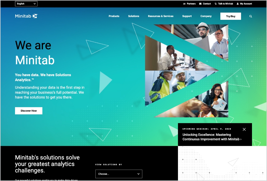This screenshot has height=181, width=267.
Task: Click 'VIEW SOLUTIONS BY' label
Action: 109,164
